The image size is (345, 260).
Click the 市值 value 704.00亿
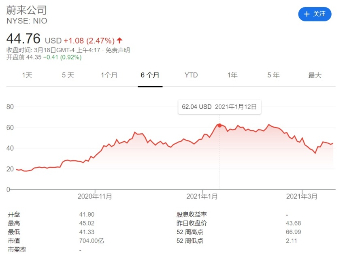tap(92, 241)
